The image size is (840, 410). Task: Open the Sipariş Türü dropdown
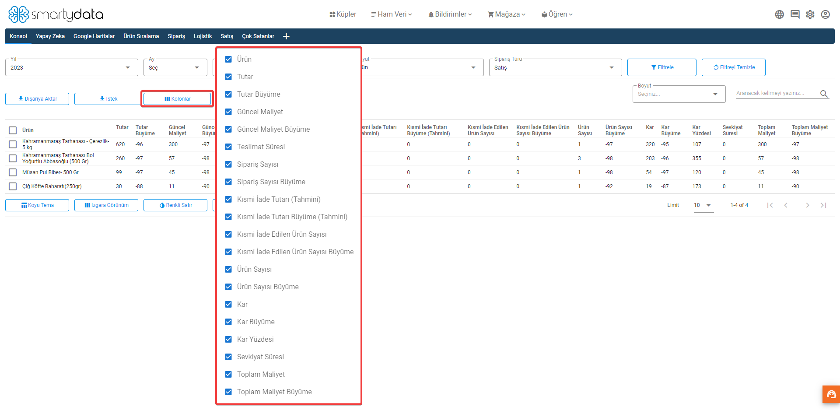tap(555, 67)
